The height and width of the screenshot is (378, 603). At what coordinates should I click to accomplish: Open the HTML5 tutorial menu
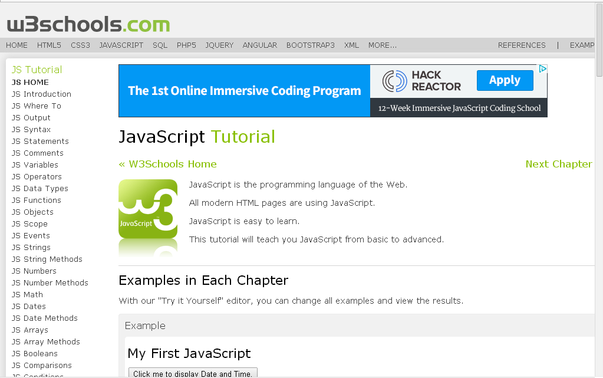(x=49, y=45)
